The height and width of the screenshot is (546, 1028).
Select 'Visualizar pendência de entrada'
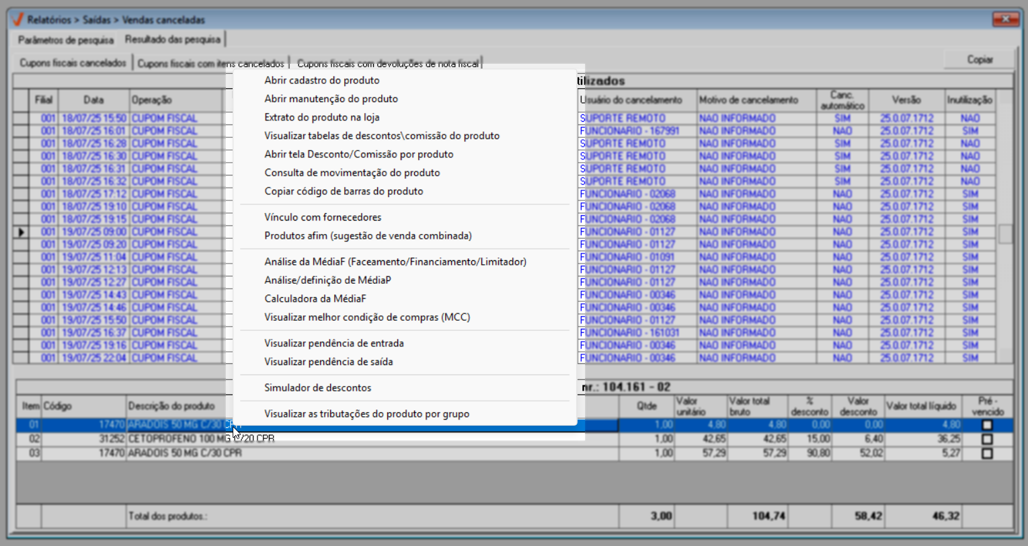click(x=333, y=344)
